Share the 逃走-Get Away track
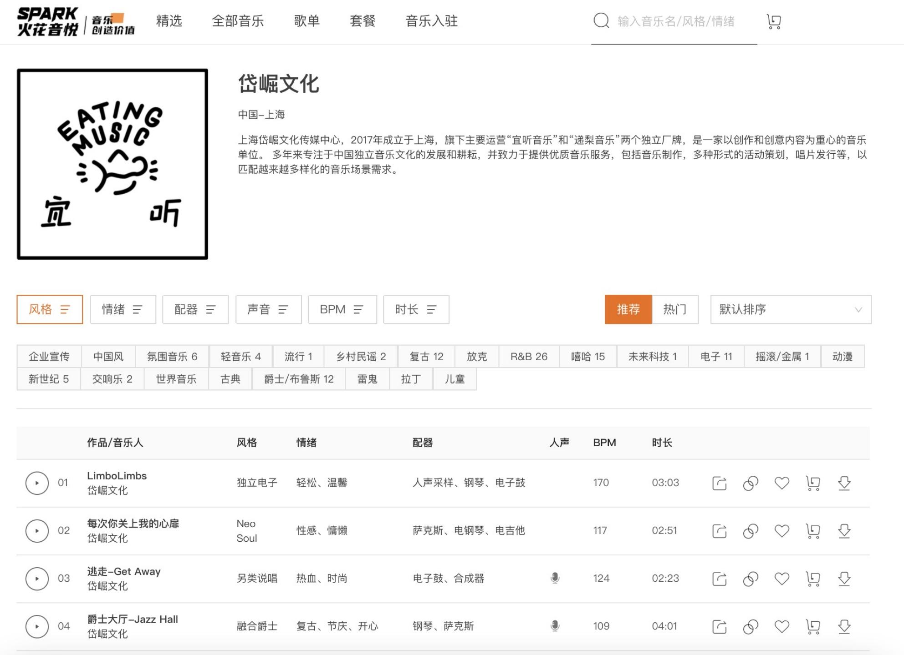 tap(719, 579)
